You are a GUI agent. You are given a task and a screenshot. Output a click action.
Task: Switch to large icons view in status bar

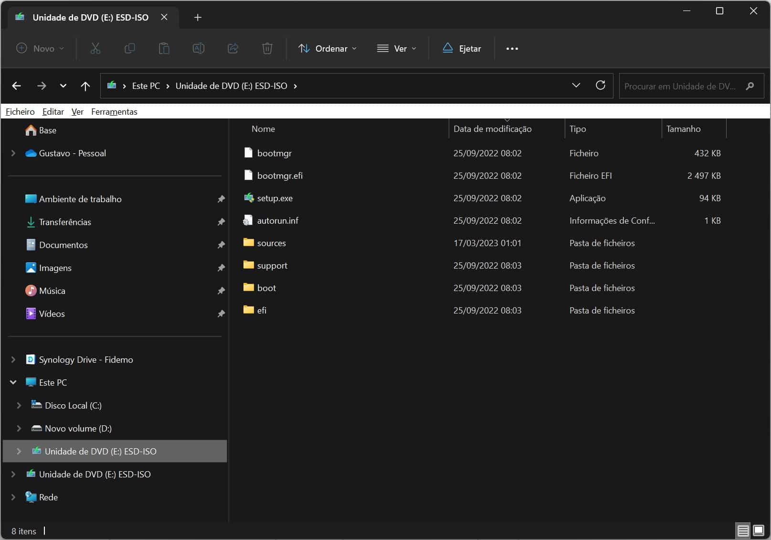[758, 530]
